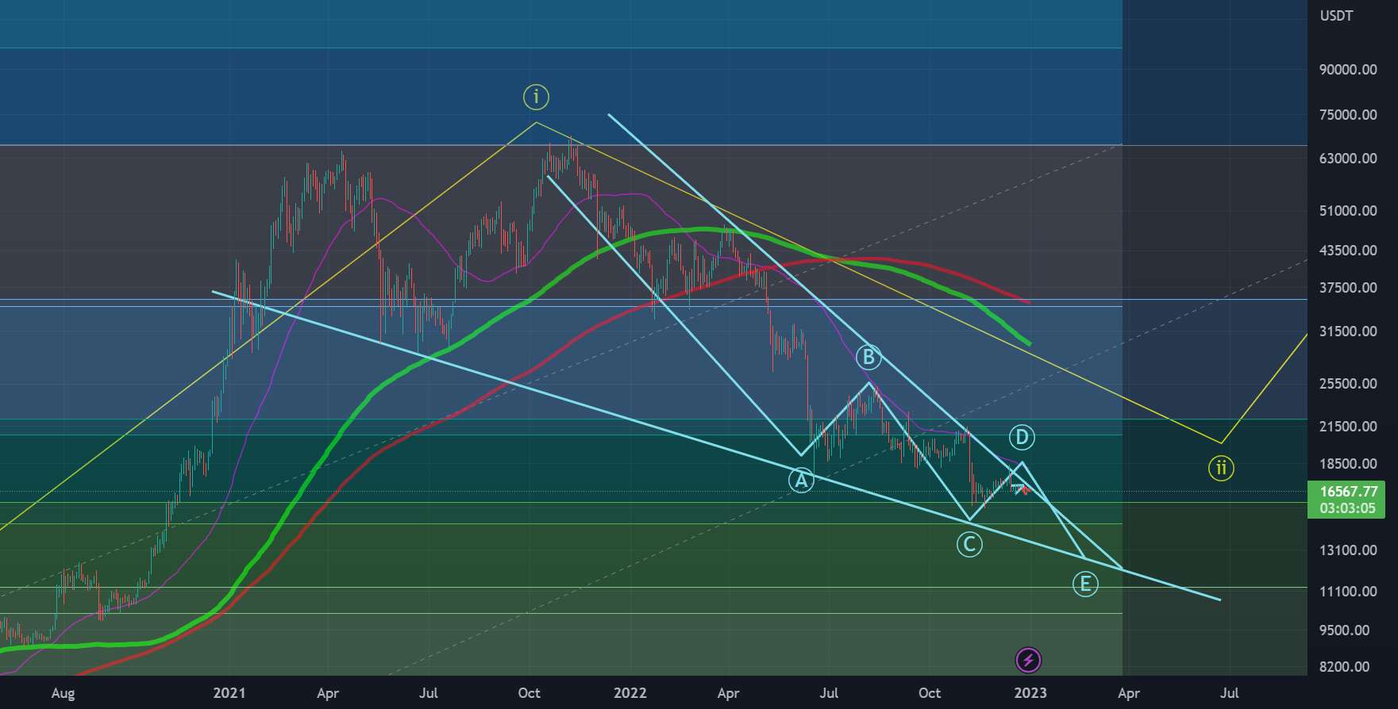Viewport: 1398px width, 709px height.
Task: Click the 43500.00 price axis label
Action: (x=1348, y=251)
